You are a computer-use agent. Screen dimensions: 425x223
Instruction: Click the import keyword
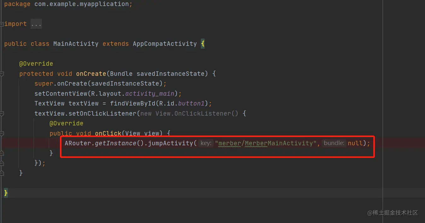15,24
